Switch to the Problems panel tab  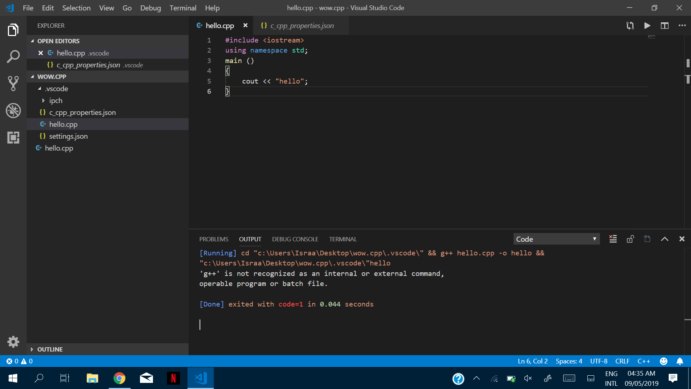[x=214, y=239]
